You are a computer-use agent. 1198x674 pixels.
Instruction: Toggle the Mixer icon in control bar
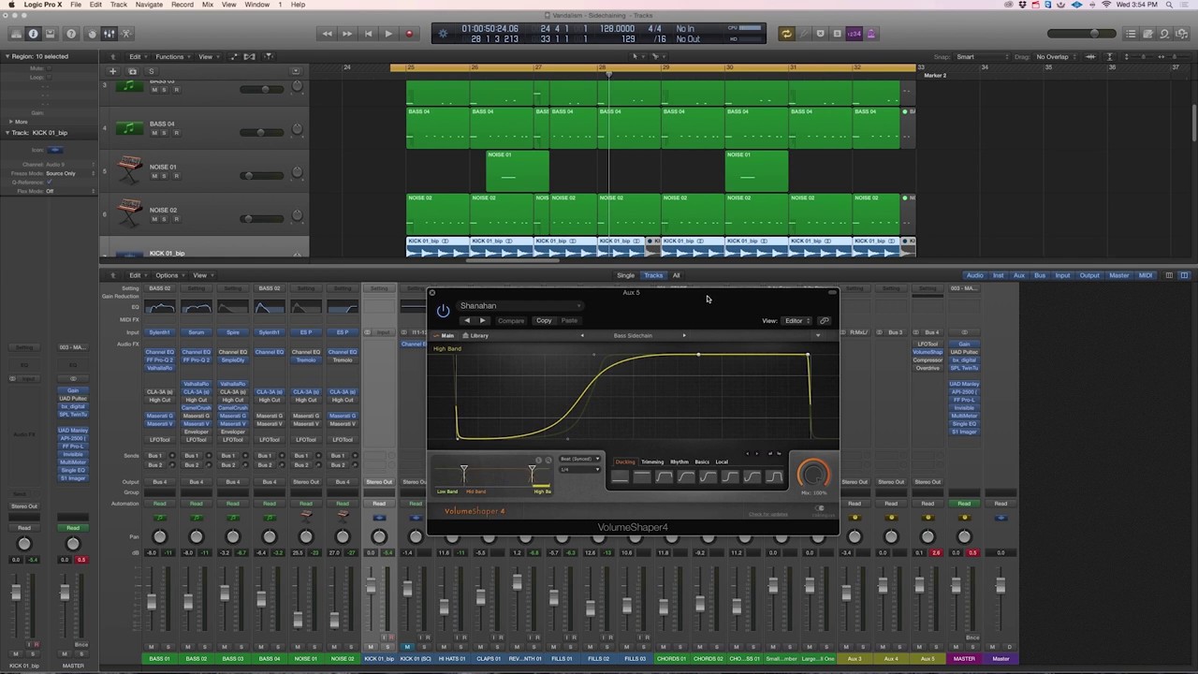coord(110,34)
